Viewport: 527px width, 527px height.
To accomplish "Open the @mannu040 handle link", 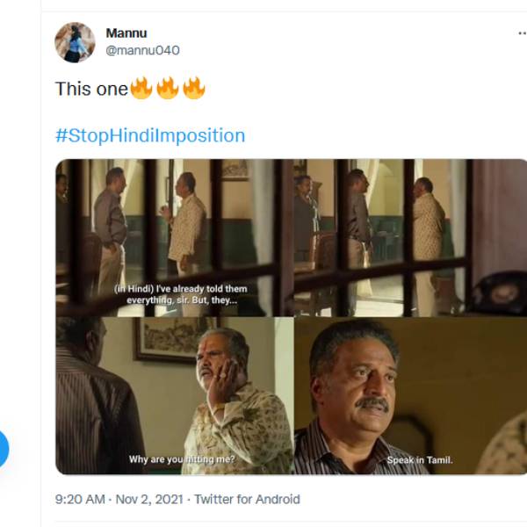I will [x=142, y=50].
